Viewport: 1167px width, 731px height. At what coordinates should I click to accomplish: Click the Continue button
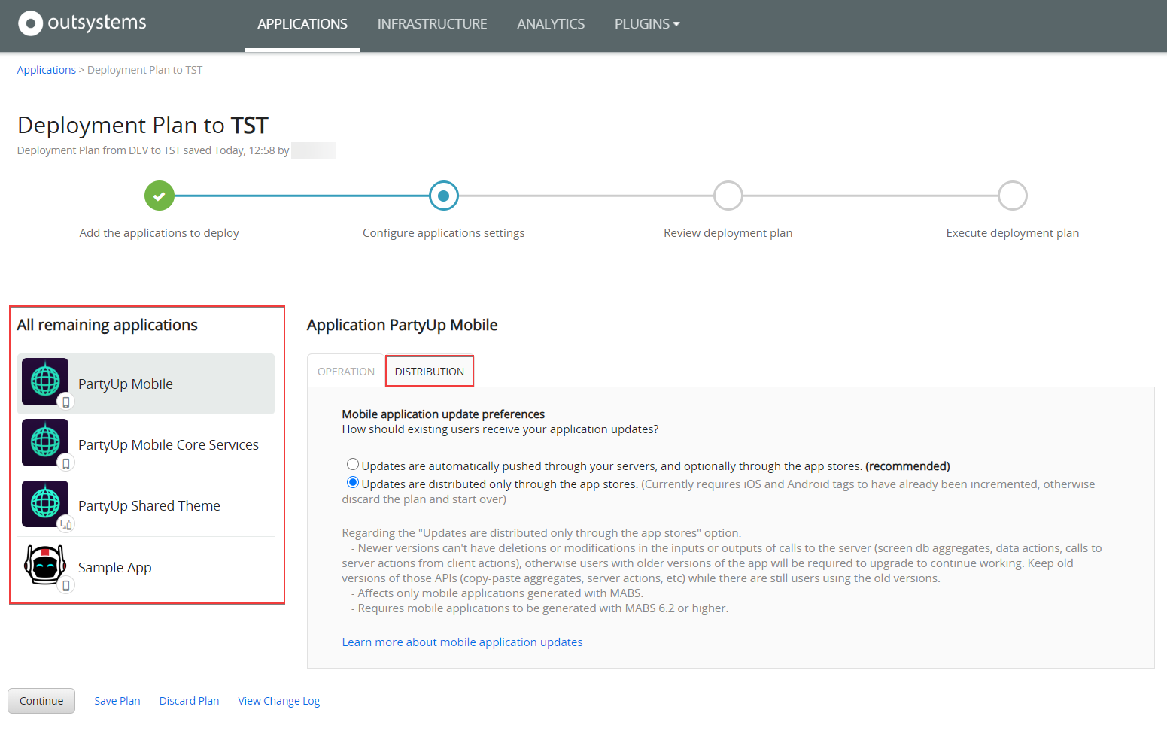point(41,701)
